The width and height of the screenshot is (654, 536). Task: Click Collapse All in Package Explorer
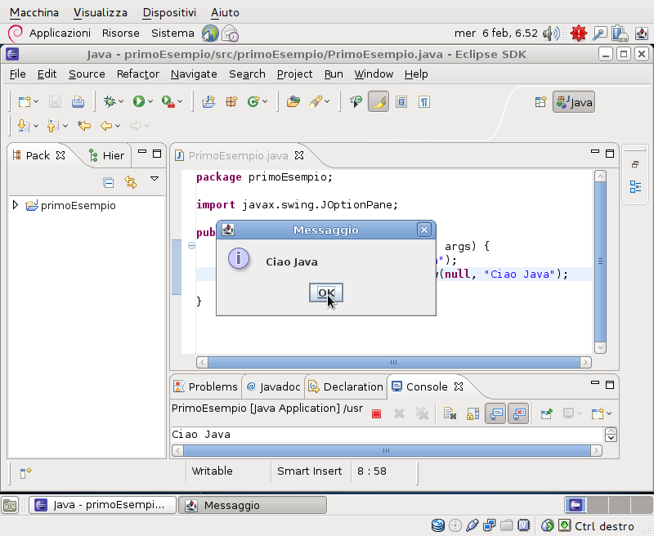tap(109, 182)
